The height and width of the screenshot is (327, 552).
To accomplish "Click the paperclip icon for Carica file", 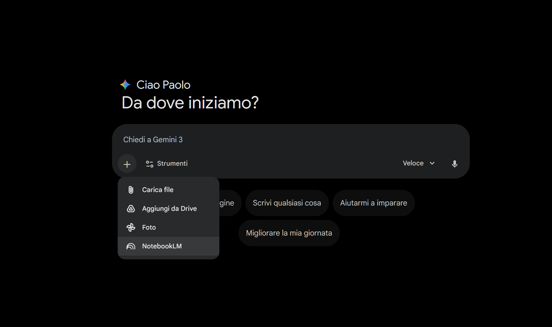I will pyautogui.click(x=131, y=190).
